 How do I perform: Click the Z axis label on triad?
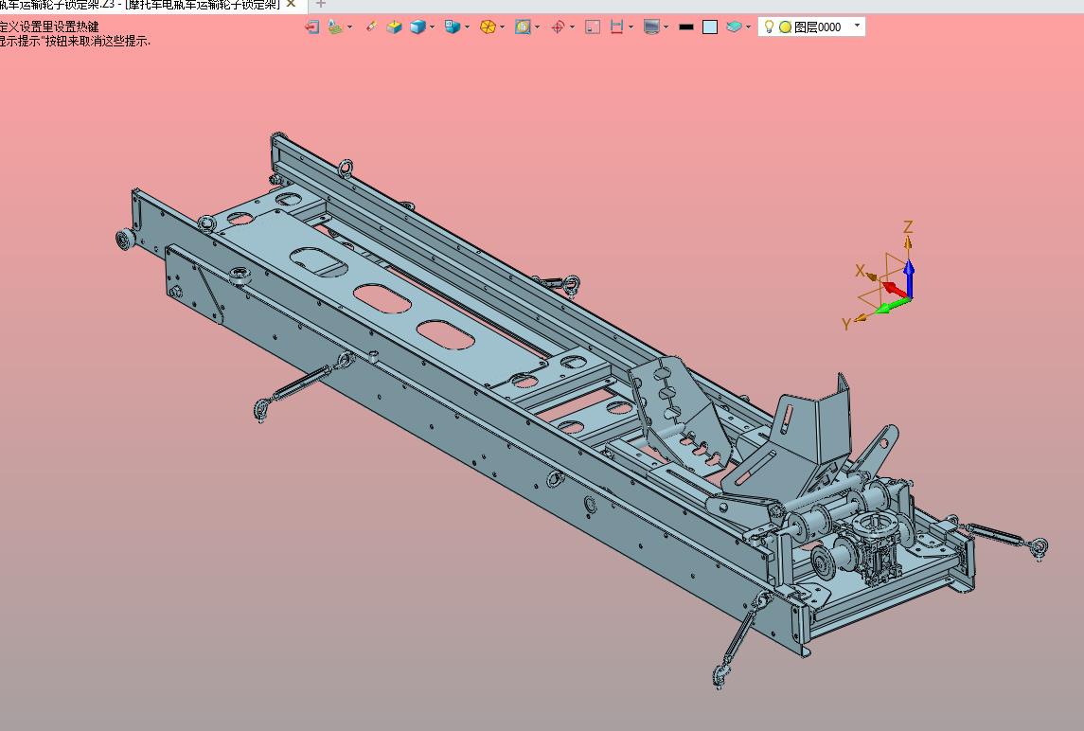coord(908,227)
